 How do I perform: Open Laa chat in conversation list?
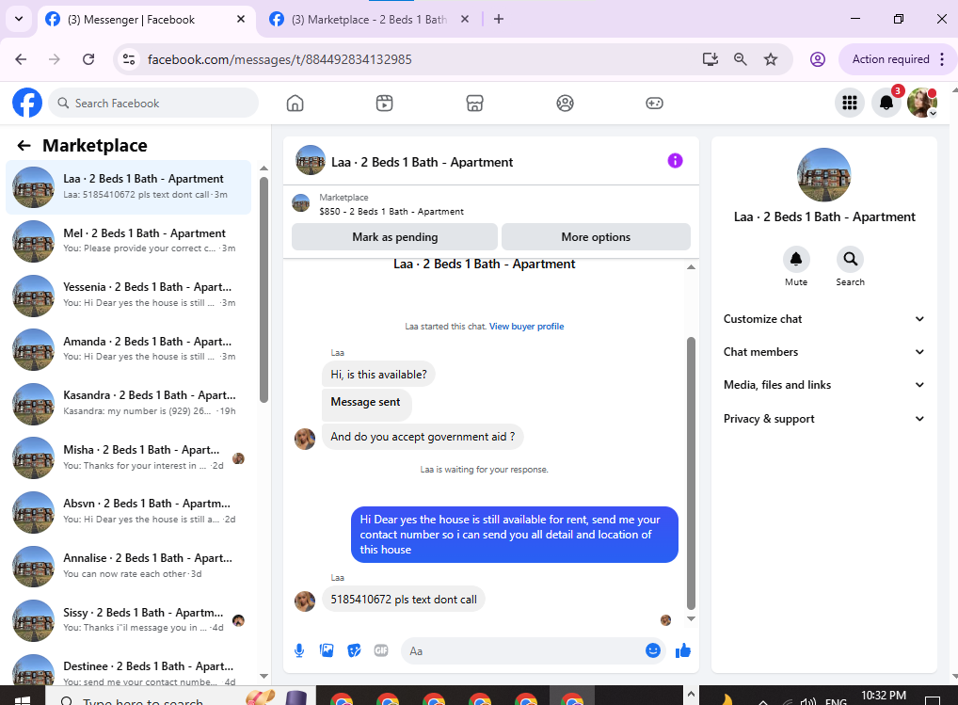tap(128, 187)
